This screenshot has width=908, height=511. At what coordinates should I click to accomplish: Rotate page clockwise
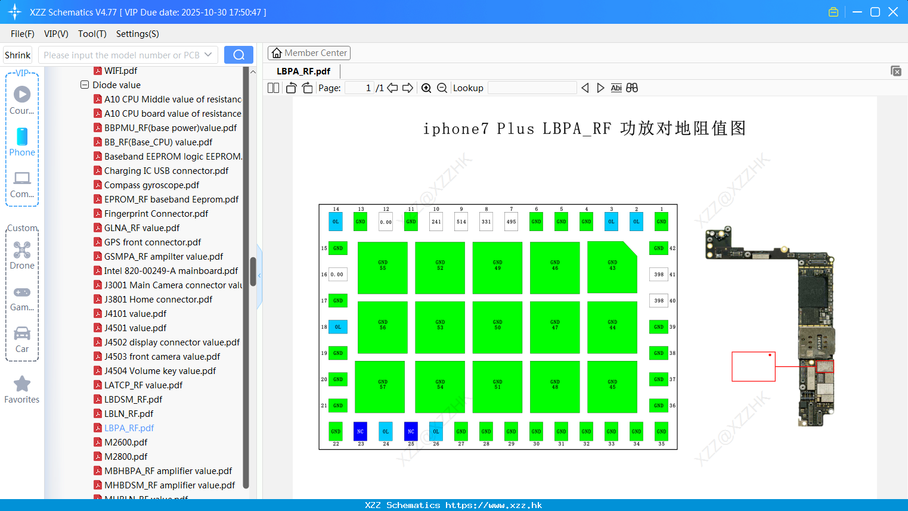coord(307,88)
